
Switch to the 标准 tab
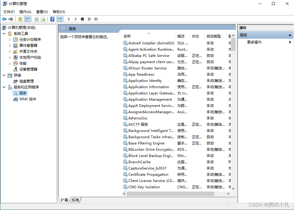click(75, 200)
